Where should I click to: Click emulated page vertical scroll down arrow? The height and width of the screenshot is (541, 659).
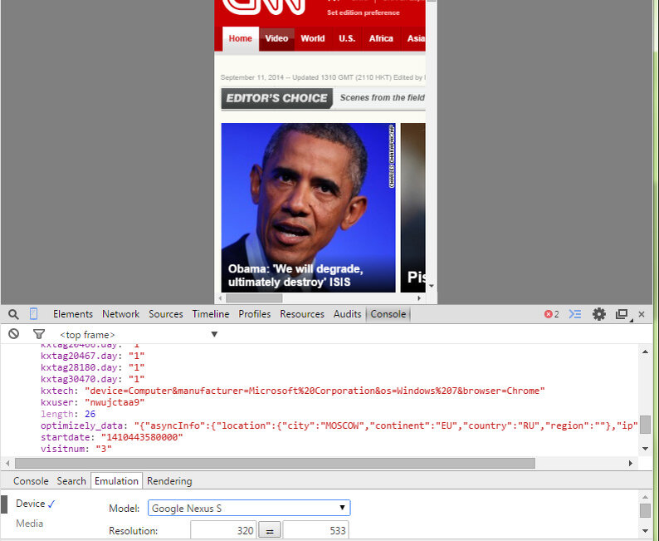point(432,287)
